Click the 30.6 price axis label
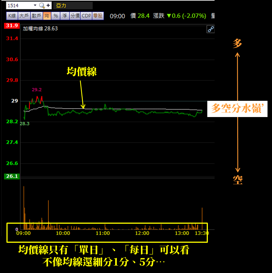This screenshot has width=272, height=273. pyautogui.click(x=12, y=60)
